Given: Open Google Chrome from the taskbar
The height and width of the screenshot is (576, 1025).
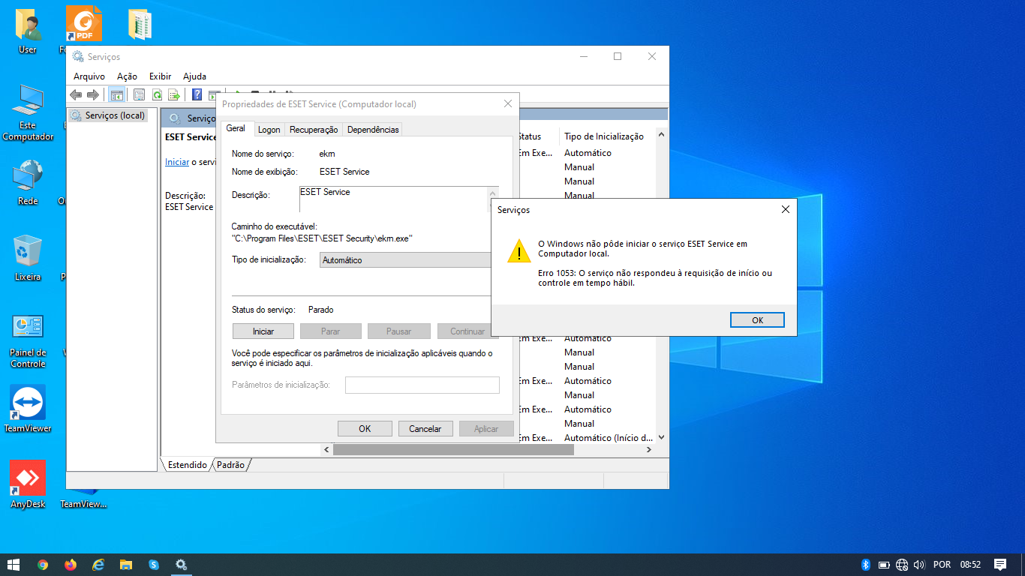Looking at the screenshot, I should pos(43,565).
